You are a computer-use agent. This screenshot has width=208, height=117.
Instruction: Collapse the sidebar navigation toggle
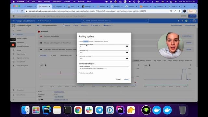click(x=13, y=100)
